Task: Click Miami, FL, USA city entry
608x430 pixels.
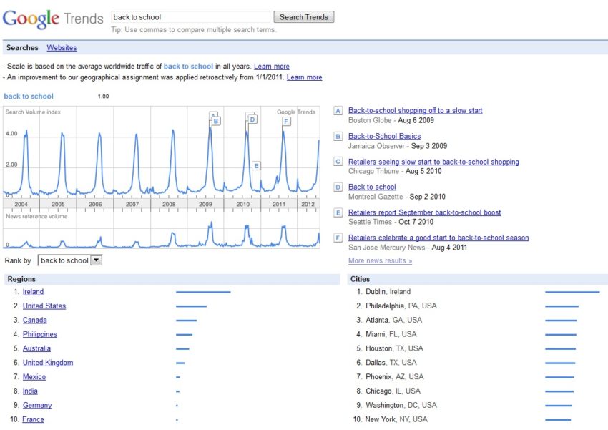Action: point(391,334)
